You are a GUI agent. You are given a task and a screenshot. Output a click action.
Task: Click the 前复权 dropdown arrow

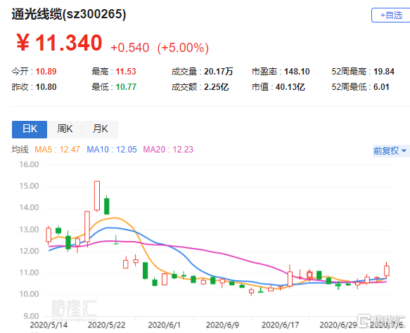pyautogui.click(x=404, y=151)
